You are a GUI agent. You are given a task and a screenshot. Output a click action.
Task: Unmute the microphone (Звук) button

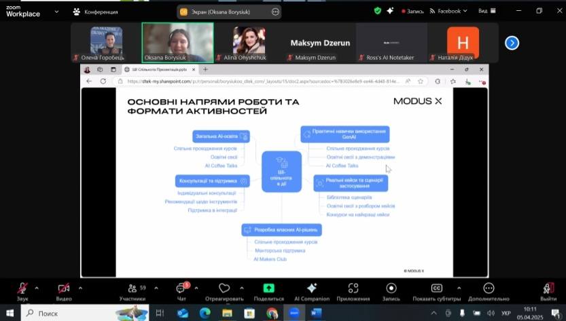[22, 289]
